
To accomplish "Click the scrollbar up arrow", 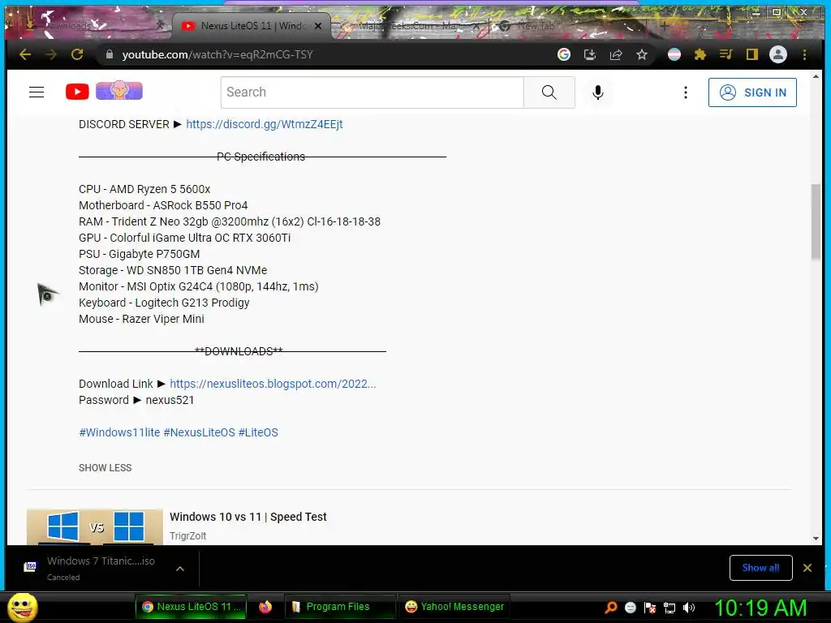I will pos(816,77).
